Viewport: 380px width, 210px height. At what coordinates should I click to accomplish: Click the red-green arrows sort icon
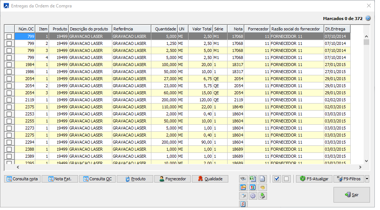pyautogui.click(x=253, y=187)
